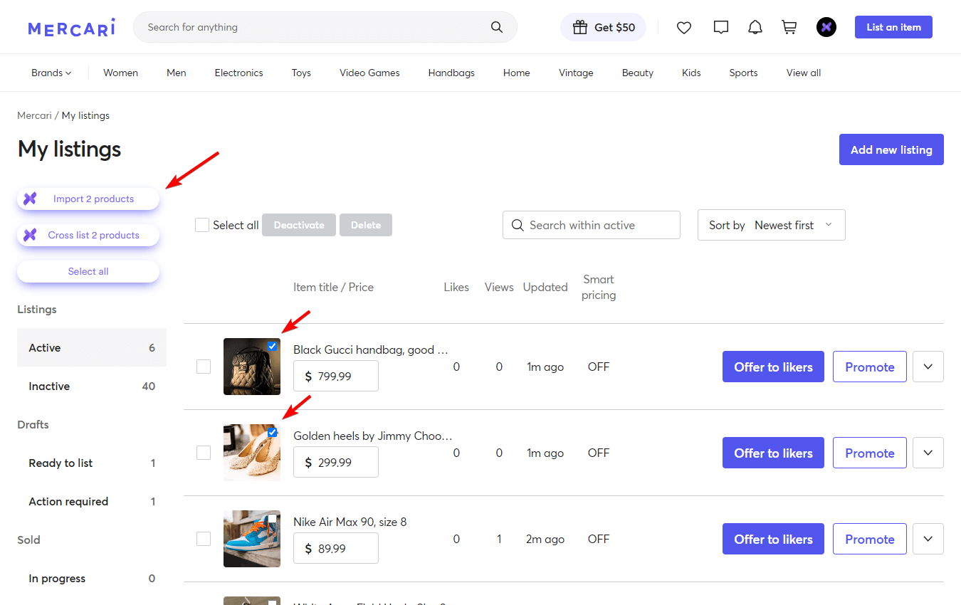Tick row checkbox for Golden heels listing

point(204,453)
